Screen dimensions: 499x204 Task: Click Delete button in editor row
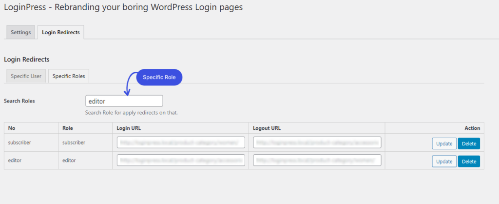469,161
